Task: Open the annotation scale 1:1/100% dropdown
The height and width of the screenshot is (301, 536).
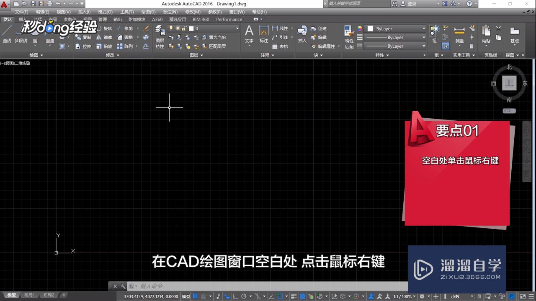Action: tap(405, 296)
